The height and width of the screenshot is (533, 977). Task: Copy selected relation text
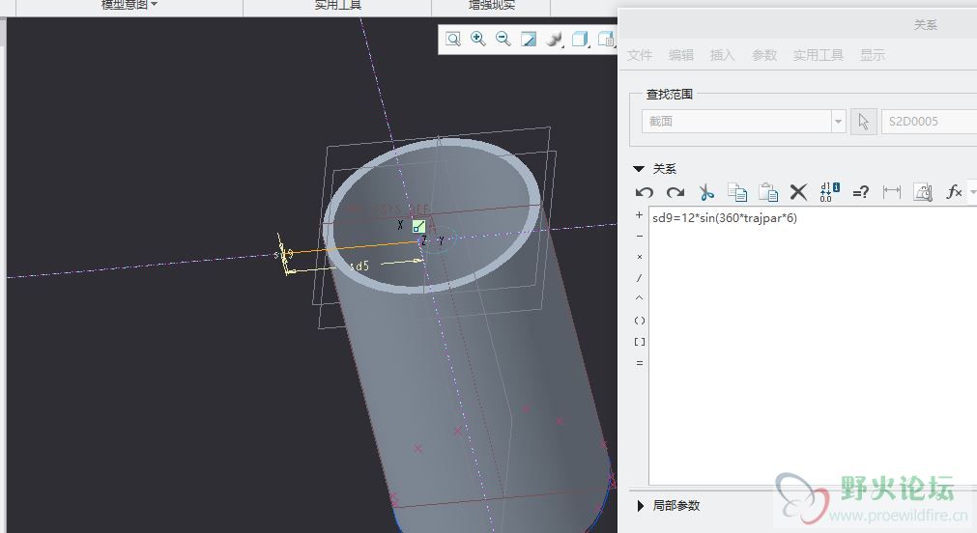(737, 192)
